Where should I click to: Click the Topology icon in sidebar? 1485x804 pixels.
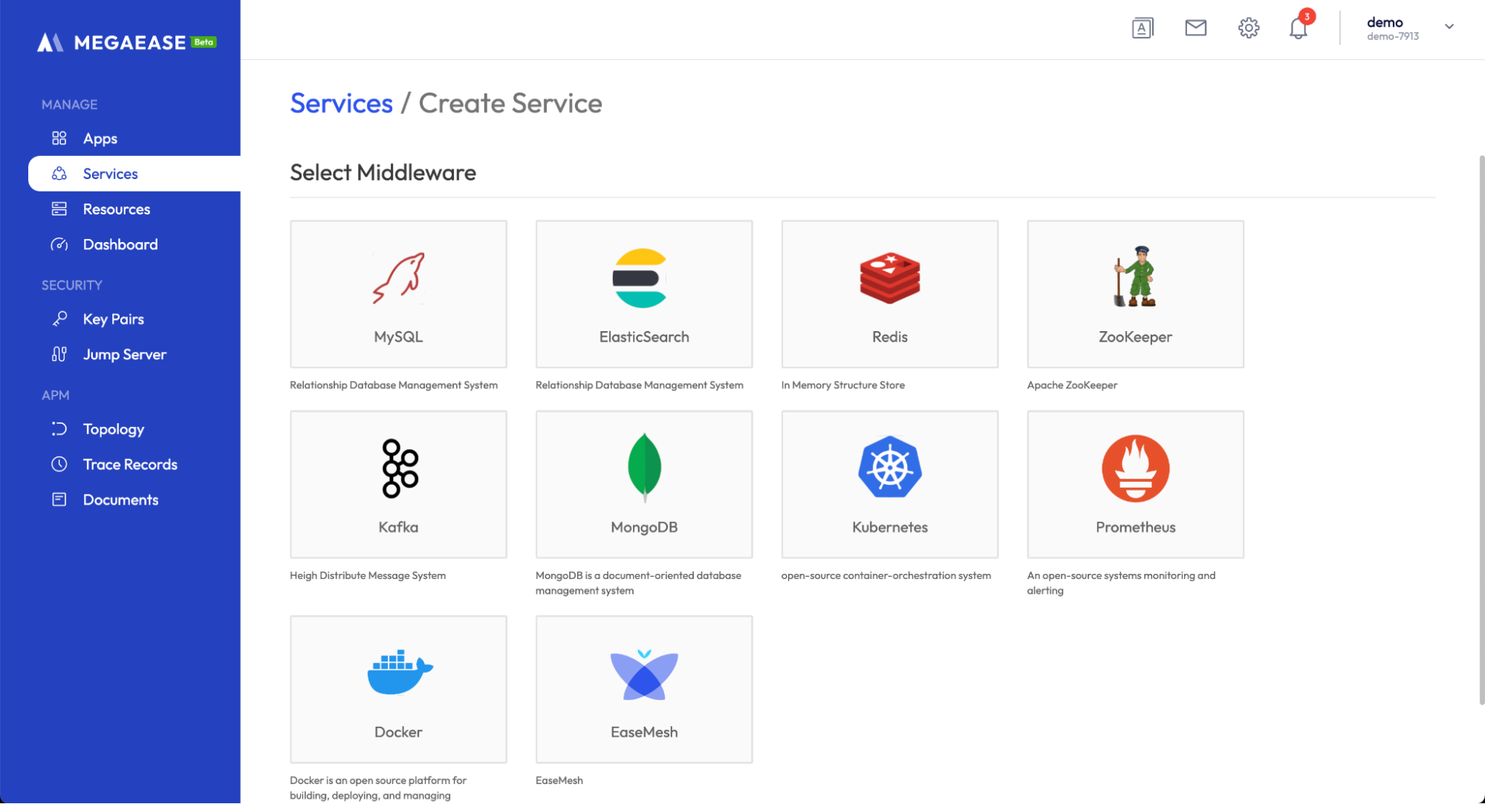59,429
